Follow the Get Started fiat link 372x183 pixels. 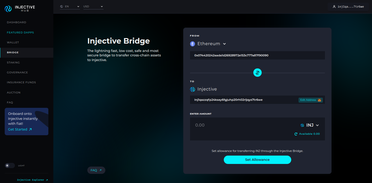point(20,129)
